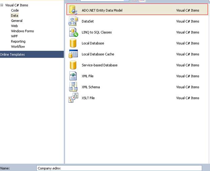Select the 'Local Database' template name
Image resolution: width=210 pixels, height=171 pixels.
93,43
